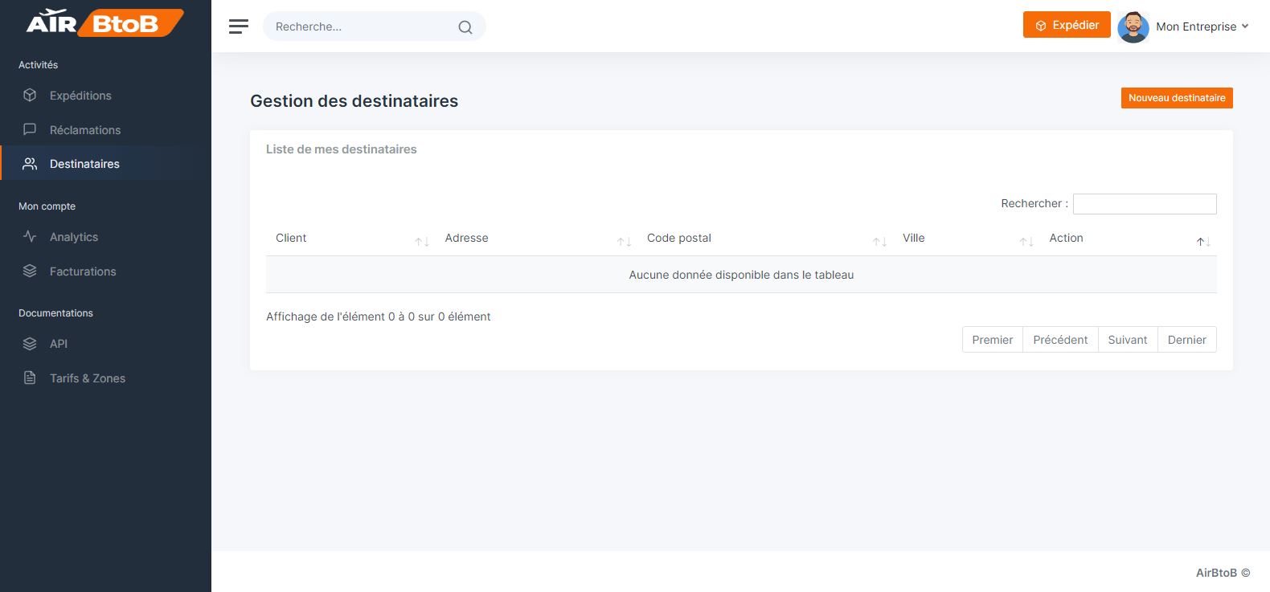Click the Analytics pulse icon

pos(30,237)
